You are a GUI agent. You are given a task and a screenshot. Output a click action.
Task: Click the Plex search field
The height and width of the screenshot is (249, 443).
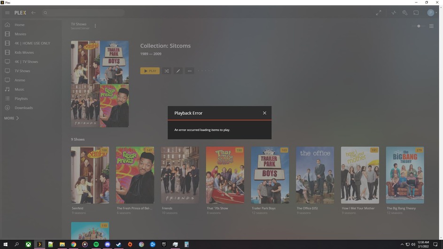click(x=83, y=13)
